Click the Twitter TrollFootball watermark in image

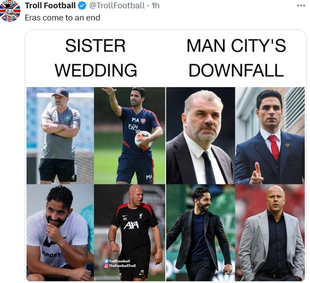(118, 261)
